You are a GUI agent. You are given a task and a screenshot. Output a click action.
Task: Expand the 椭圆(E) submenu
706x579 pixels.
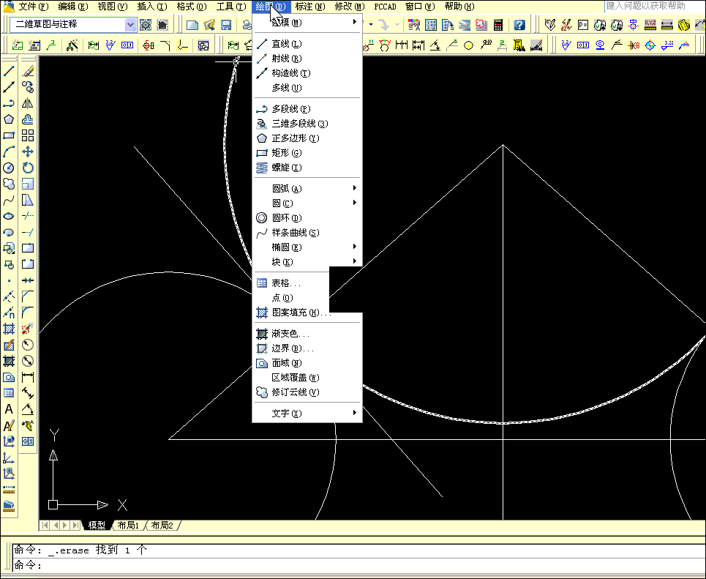307,247
